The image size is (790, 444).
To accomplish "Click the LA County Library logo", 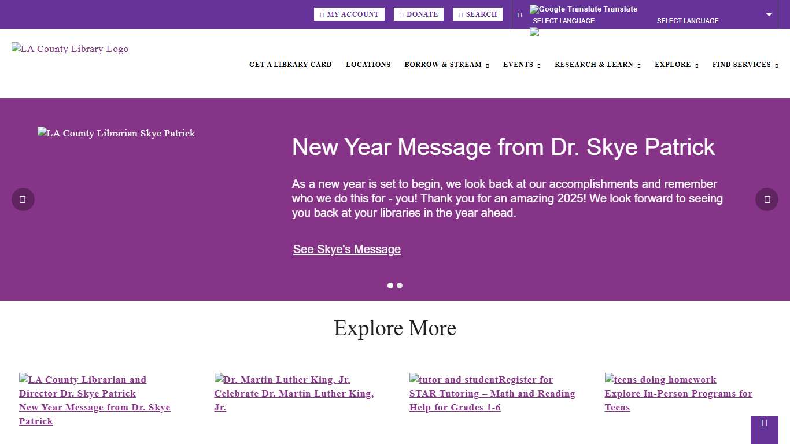I will click(x=70, y=49).
